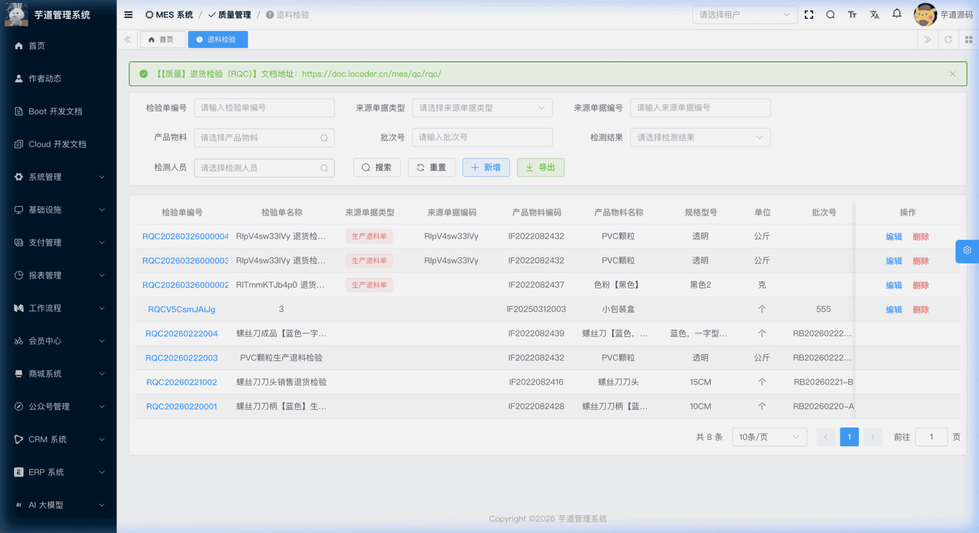The height and width of the screenshot is (533, 979).
Task: Export data with the 导出 button
Action: (540, 168)
